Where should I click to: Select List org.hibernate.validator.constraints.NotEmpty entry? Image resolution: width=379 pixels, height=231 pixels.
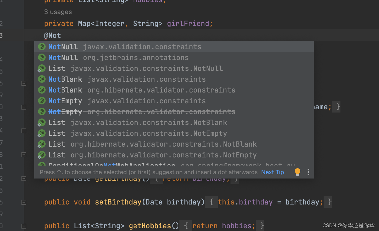point(174,155)
